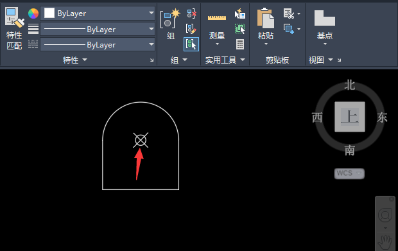The height and width of the screenshot is (251, 398).
Task: Expand the 实用工具 panel title
Action: pos(225,60)
